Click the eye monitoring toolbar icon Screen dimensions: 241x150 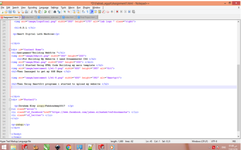pyautogui.click(x=112, y=12)
